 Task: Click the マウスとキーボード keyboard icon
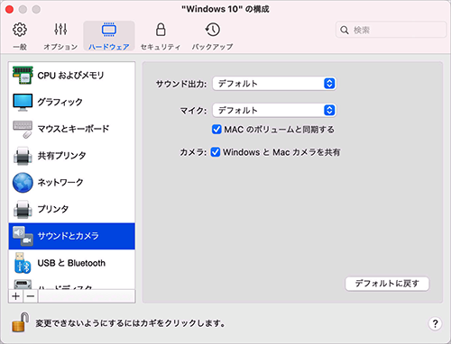pyautogui.click(x=23, y=129)
